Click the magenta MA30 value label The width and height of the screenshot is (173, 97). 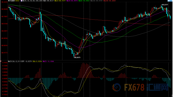click(x=72, y=1)
